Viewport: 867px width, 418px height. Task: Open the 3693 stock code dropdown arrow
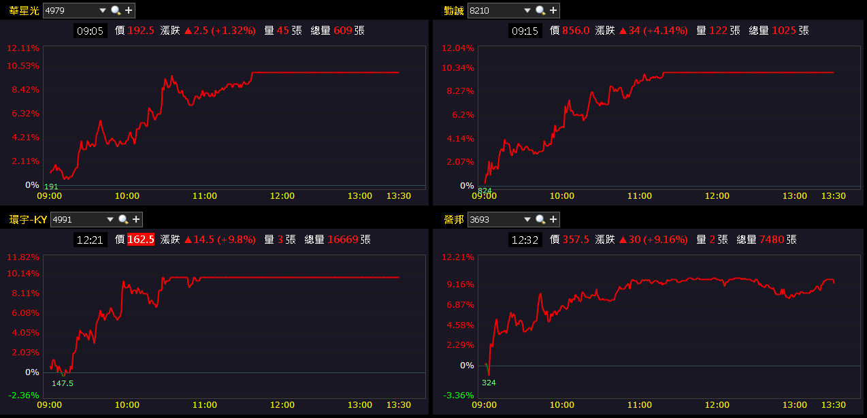click(x=527, y=219)
